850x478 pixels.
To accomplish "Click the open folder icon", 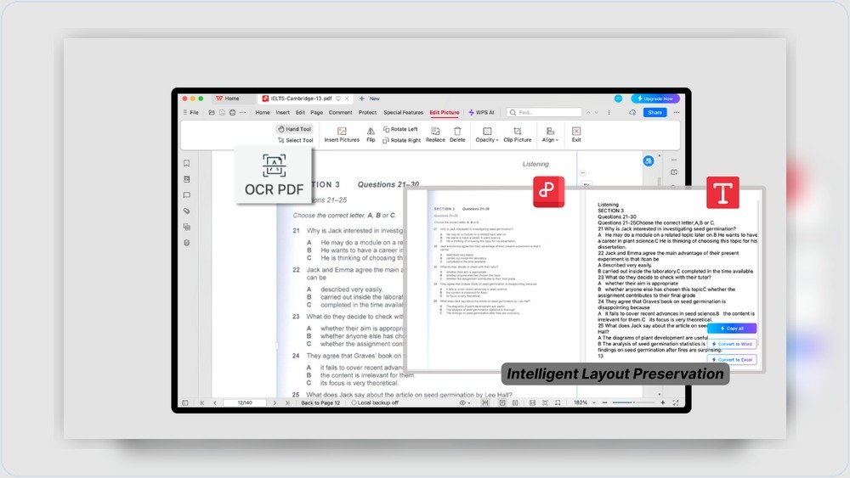I will point(212,113).
